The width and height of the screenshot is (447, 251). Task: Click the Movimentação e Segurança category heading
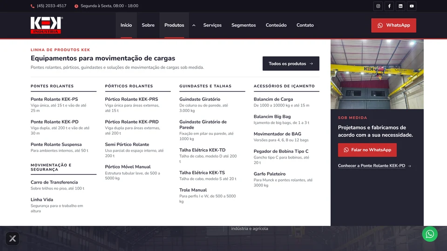click(51, 167)
